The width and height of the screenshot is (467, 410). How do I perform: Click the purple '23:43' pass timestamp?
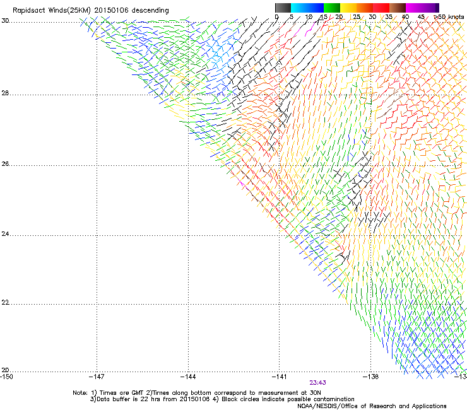317,383
